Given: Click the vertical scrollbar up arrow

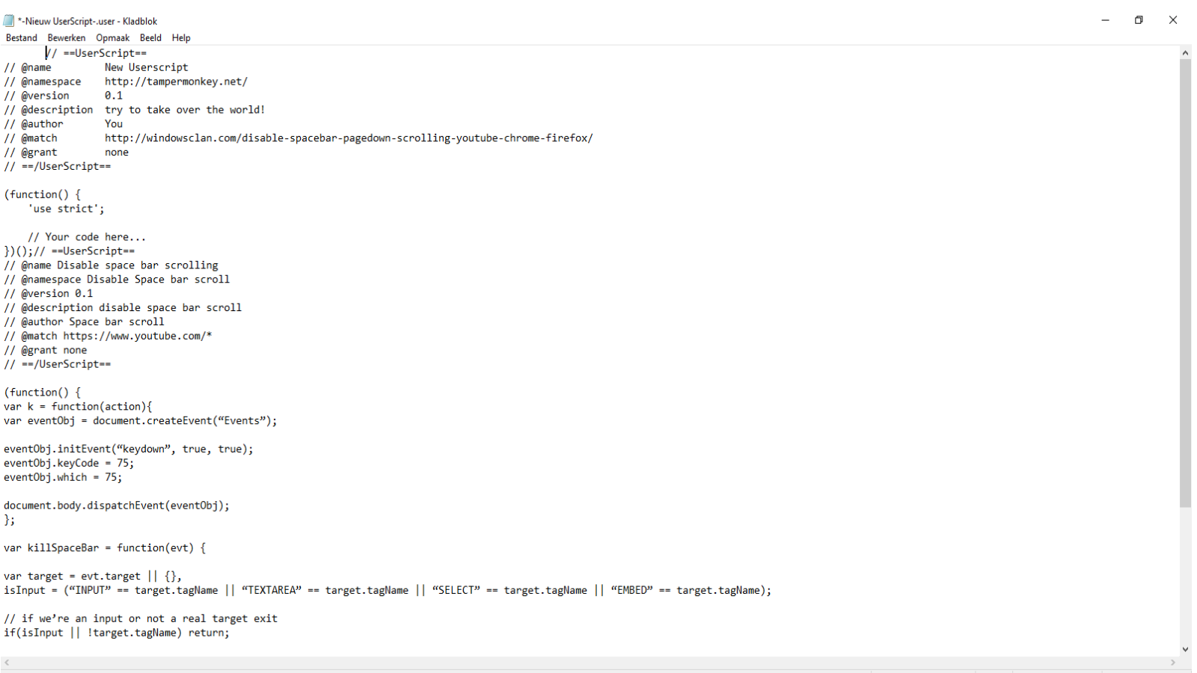Looking at the screenshot, I should coord(1185,52).
